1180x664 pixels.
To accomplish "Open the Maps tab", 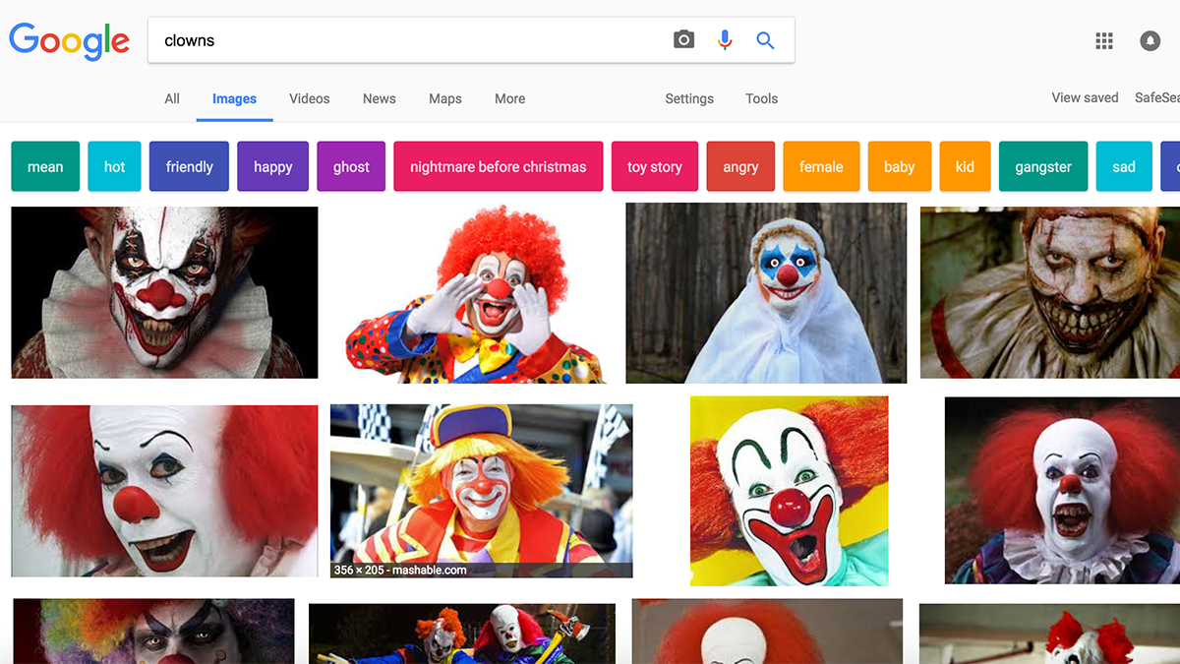I will (445, 98).
